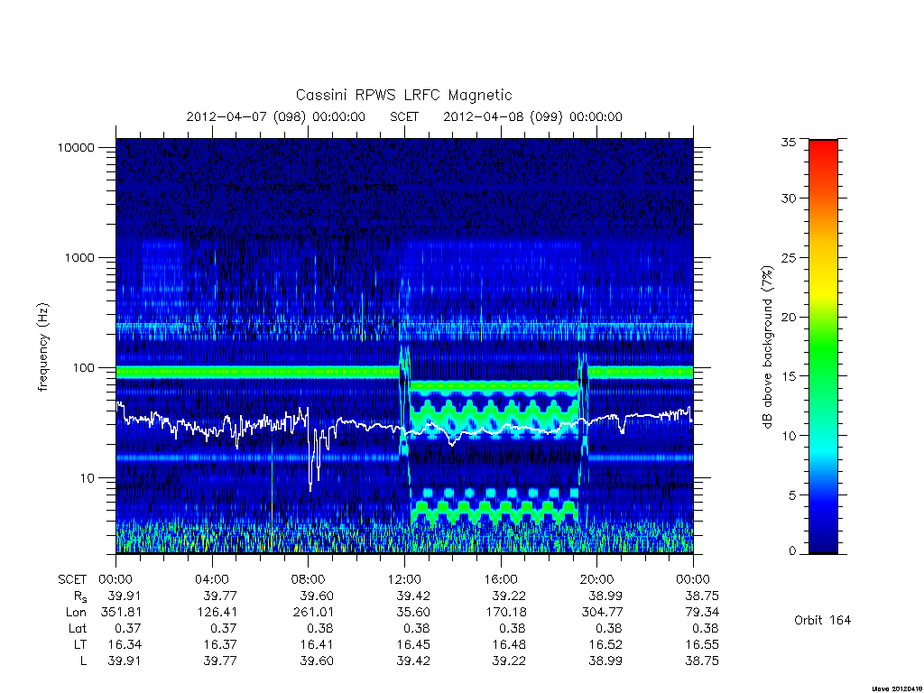Click the 'Orbit 164' label
The height and width of the screenshot is (693, 924).
823,620
